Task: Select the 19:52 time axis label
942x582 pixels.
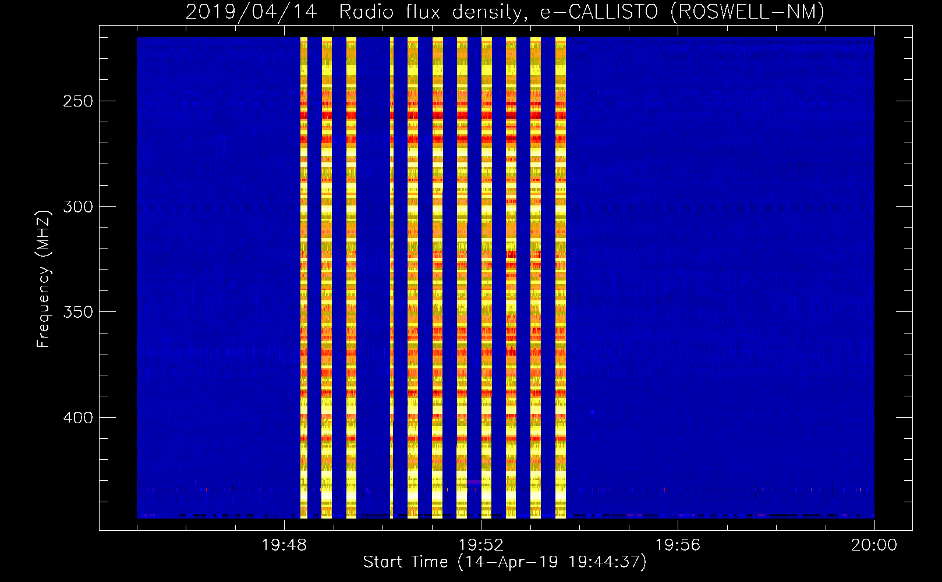Action: coord(481,545)
